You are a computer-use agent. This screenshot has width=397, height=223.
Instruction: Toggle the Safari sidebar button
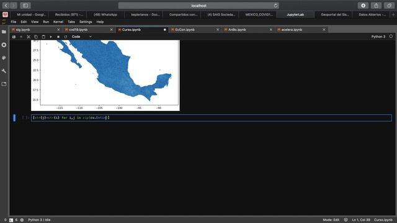25,6
